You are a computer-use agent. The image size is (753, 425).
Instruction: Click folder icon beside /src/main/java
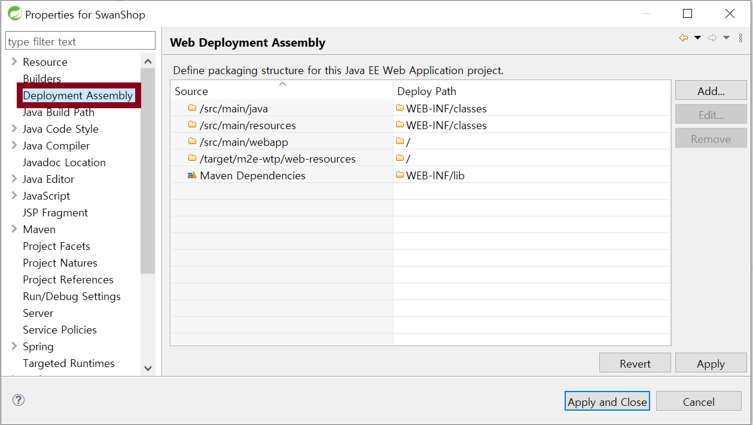[192, 108]
